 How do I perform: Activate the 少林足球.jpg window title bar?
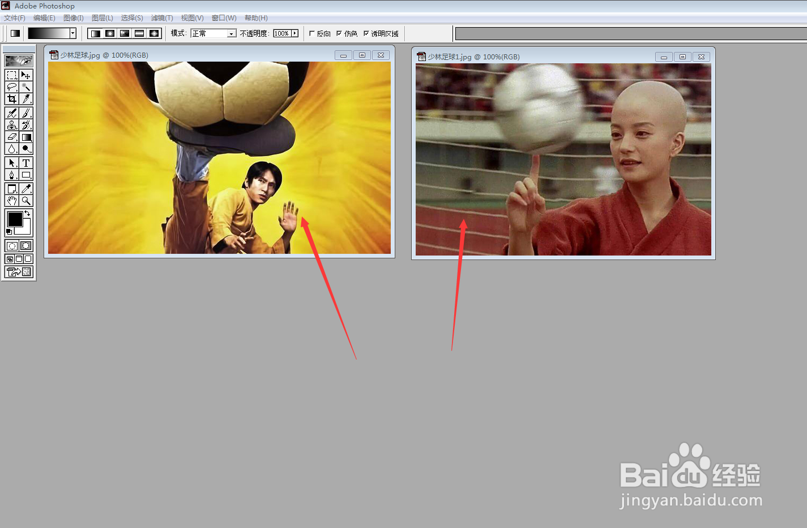coord(219,55)
